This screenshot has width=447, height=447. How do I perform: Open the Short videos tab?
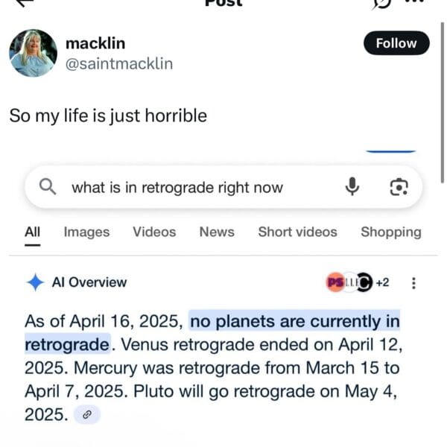[x=297, y=232]
